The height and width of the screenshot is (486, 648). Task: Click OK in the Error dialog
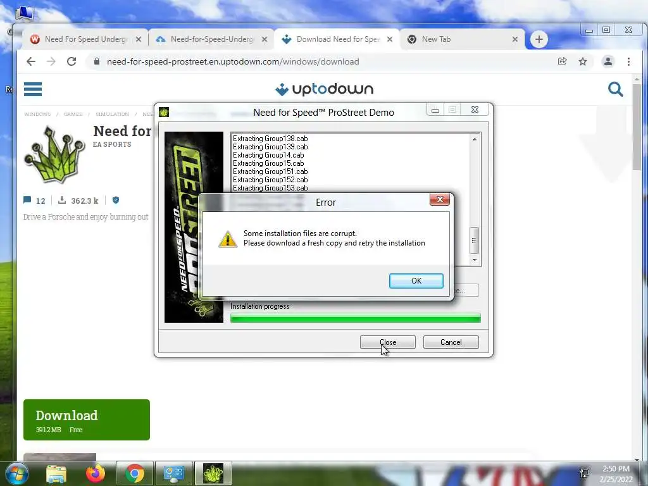coord(416,280)
